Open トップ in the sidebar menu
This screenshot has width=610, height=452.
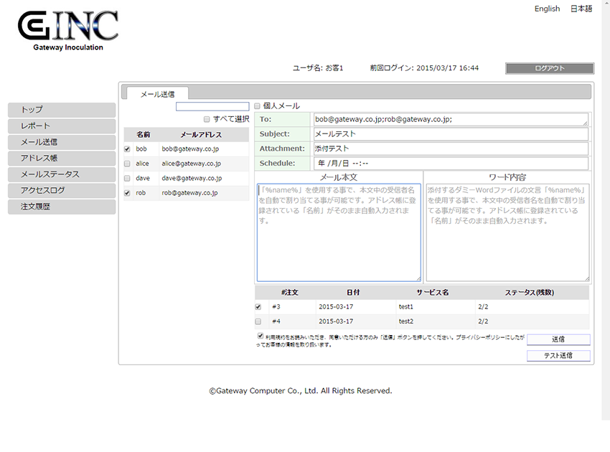coord(62,110)
